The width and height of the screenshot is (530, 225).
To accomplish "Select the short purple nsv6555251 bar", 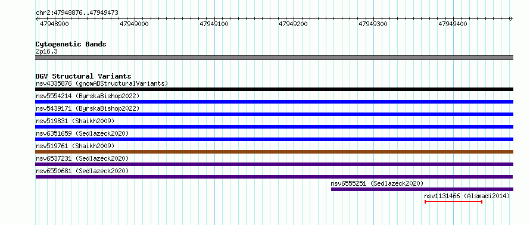I will (422, 189).
